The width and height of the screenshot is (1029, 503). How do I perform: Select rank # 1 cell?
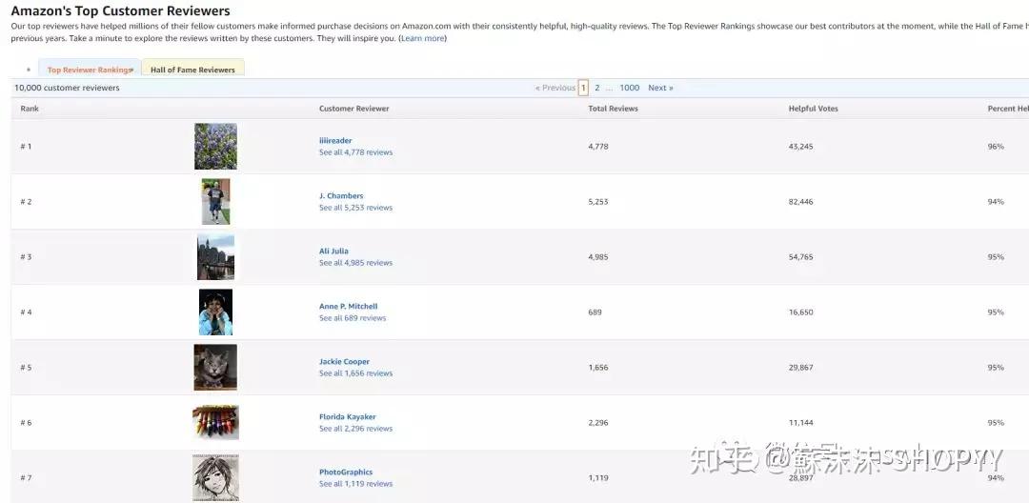26,147
